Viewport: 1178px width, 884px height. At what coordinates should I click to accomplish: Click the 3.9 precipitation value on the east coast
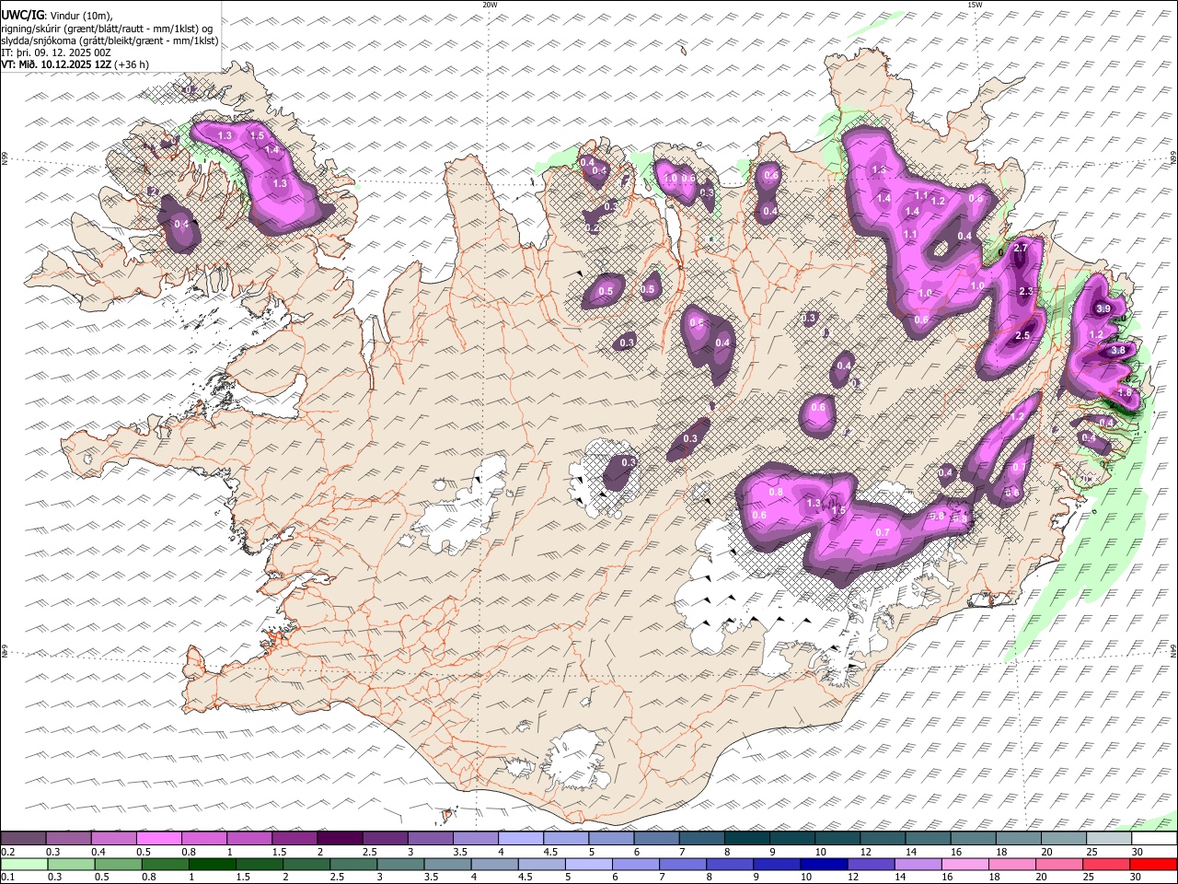1103,308
